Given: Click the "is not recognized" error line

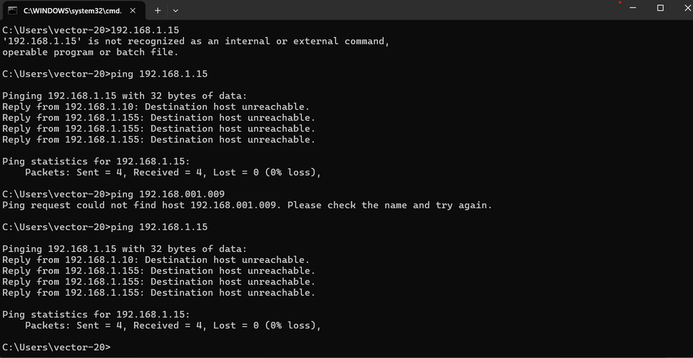Looking at the screenshot, I should coord(196,42).
